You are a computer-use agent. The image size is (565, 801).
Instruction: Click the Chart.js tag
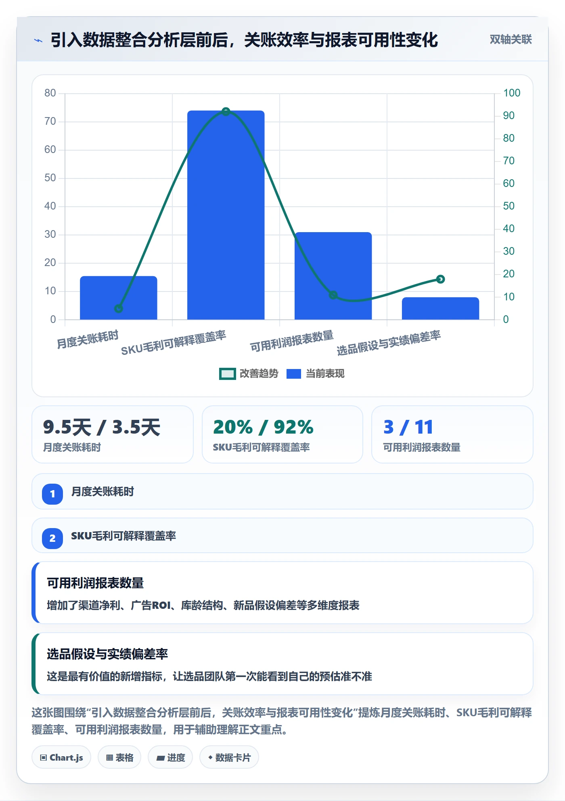click(x=61, y=757)
